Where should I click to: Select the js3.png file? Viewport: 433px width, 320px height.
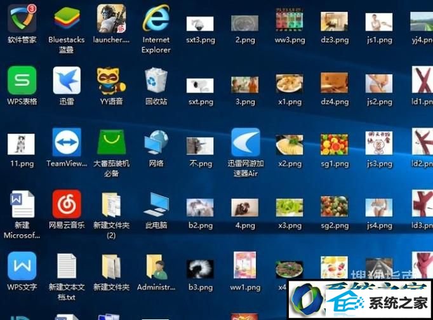click(x=379, y=143)
